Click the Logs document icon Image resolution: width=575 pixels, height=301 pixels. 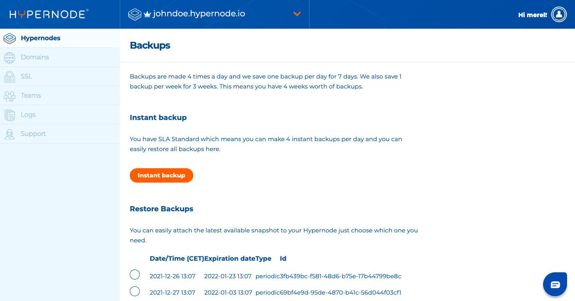click(x=10, y=115)
